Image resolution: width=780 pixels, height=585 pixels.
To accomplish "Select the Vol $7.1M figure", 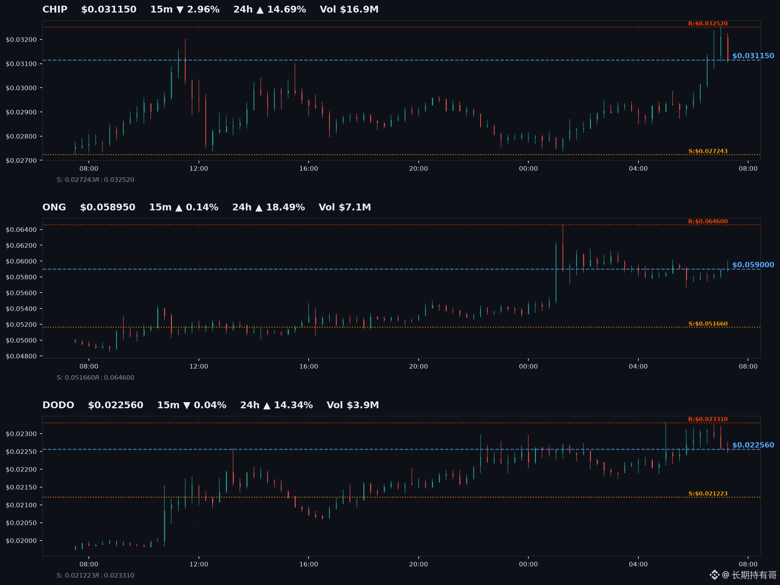I will click(x=345, y=207).
